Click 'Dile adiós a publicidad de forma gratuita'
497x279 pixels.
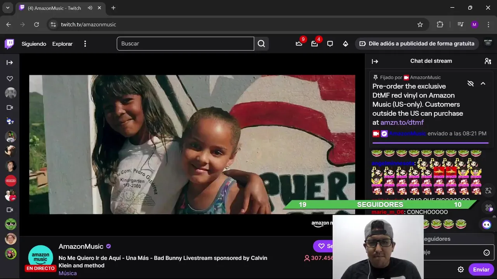click(x=417, y=44)
